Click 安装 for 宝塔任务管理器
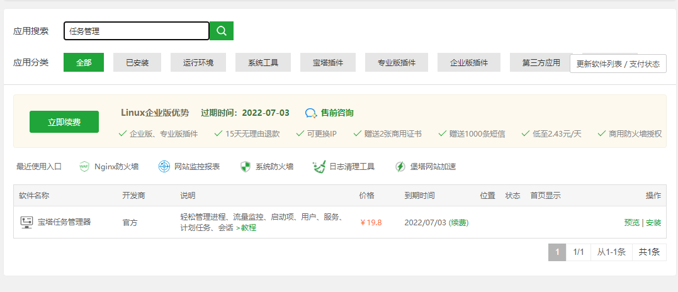Screen dimensions: 678x292 (653, 222)
